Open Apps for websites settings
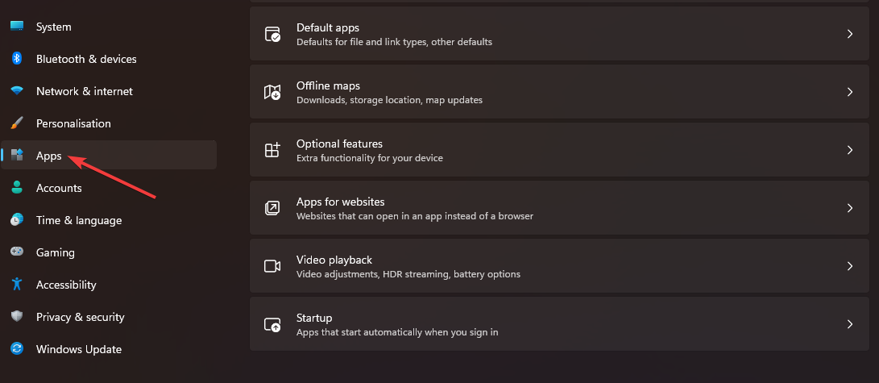879x383 pixels. [340, 202]
